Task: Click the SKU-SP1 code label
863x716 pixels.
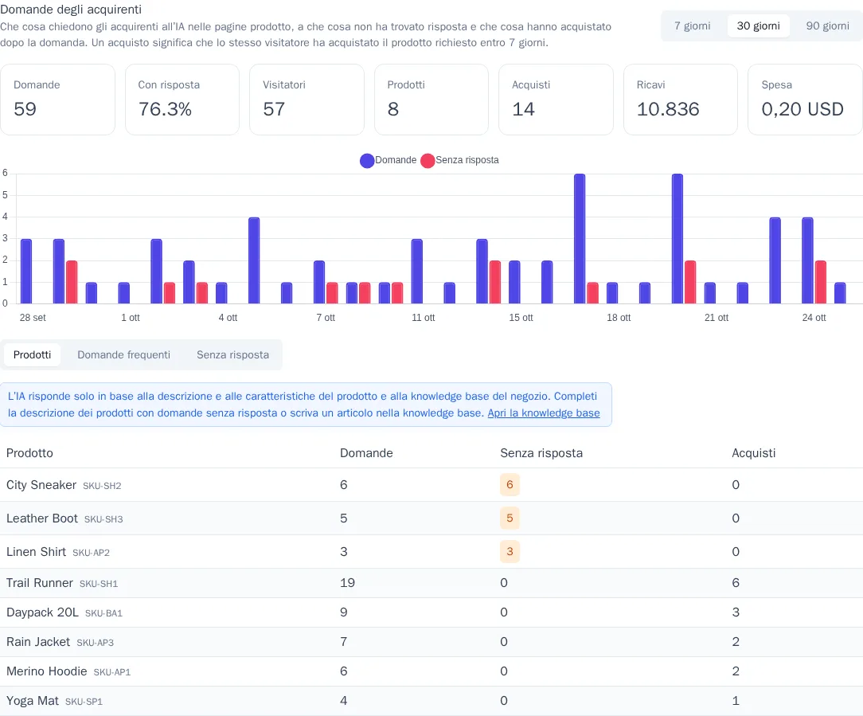Action: point(84,702)
